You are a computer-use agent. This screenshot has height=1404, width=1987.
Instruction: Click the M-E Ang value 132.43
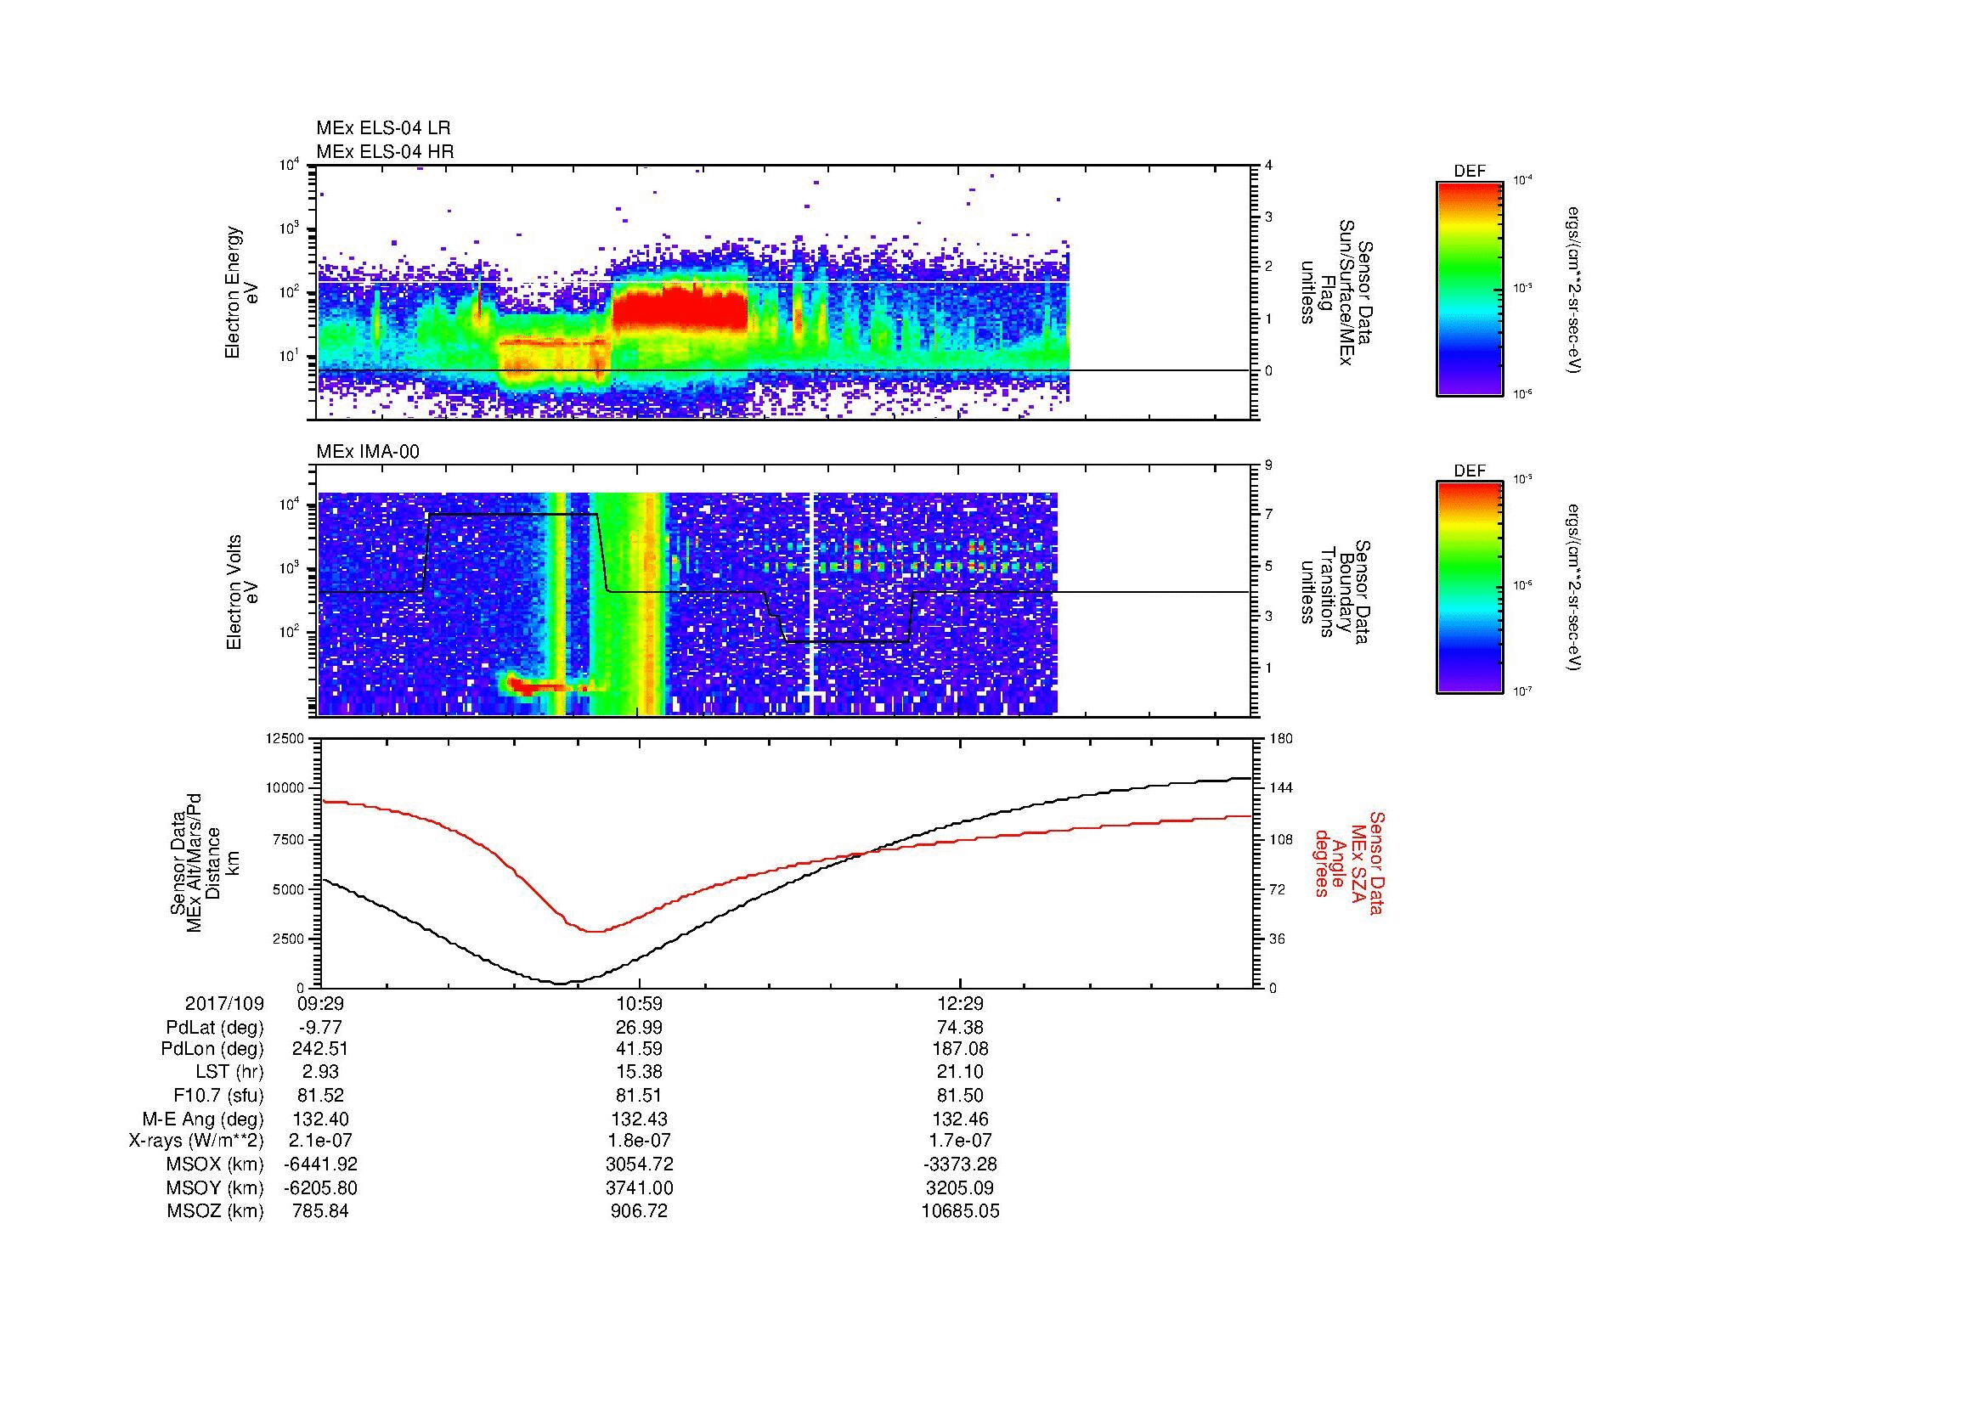point(639,1119)
